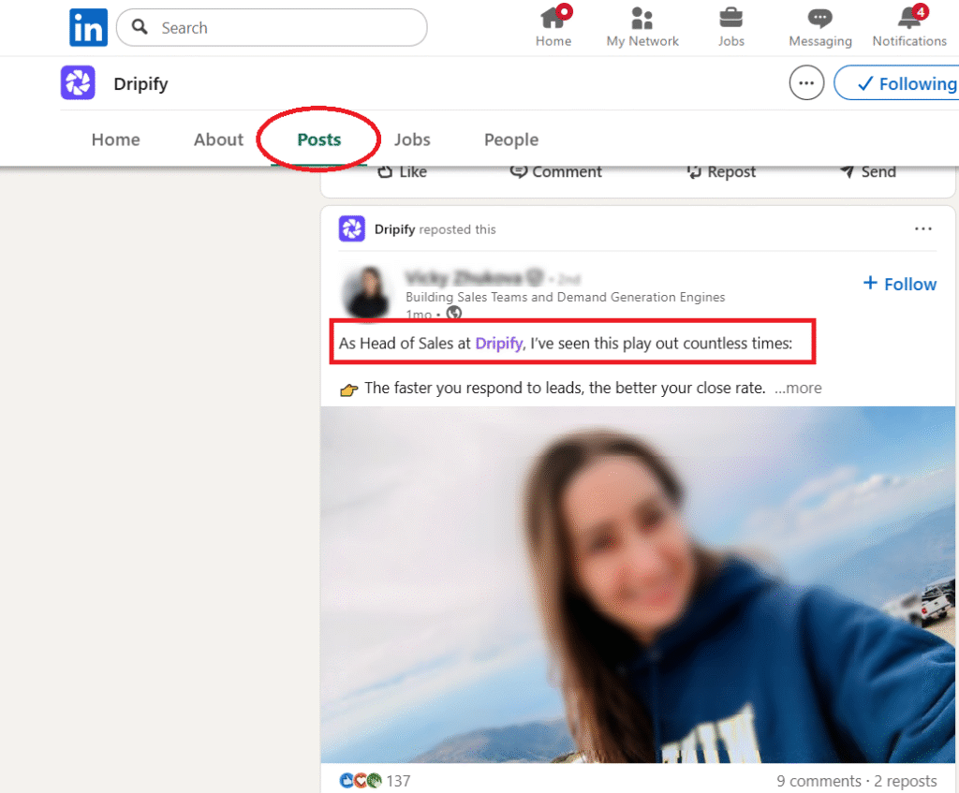Click the LinkedIn logo

88,27
